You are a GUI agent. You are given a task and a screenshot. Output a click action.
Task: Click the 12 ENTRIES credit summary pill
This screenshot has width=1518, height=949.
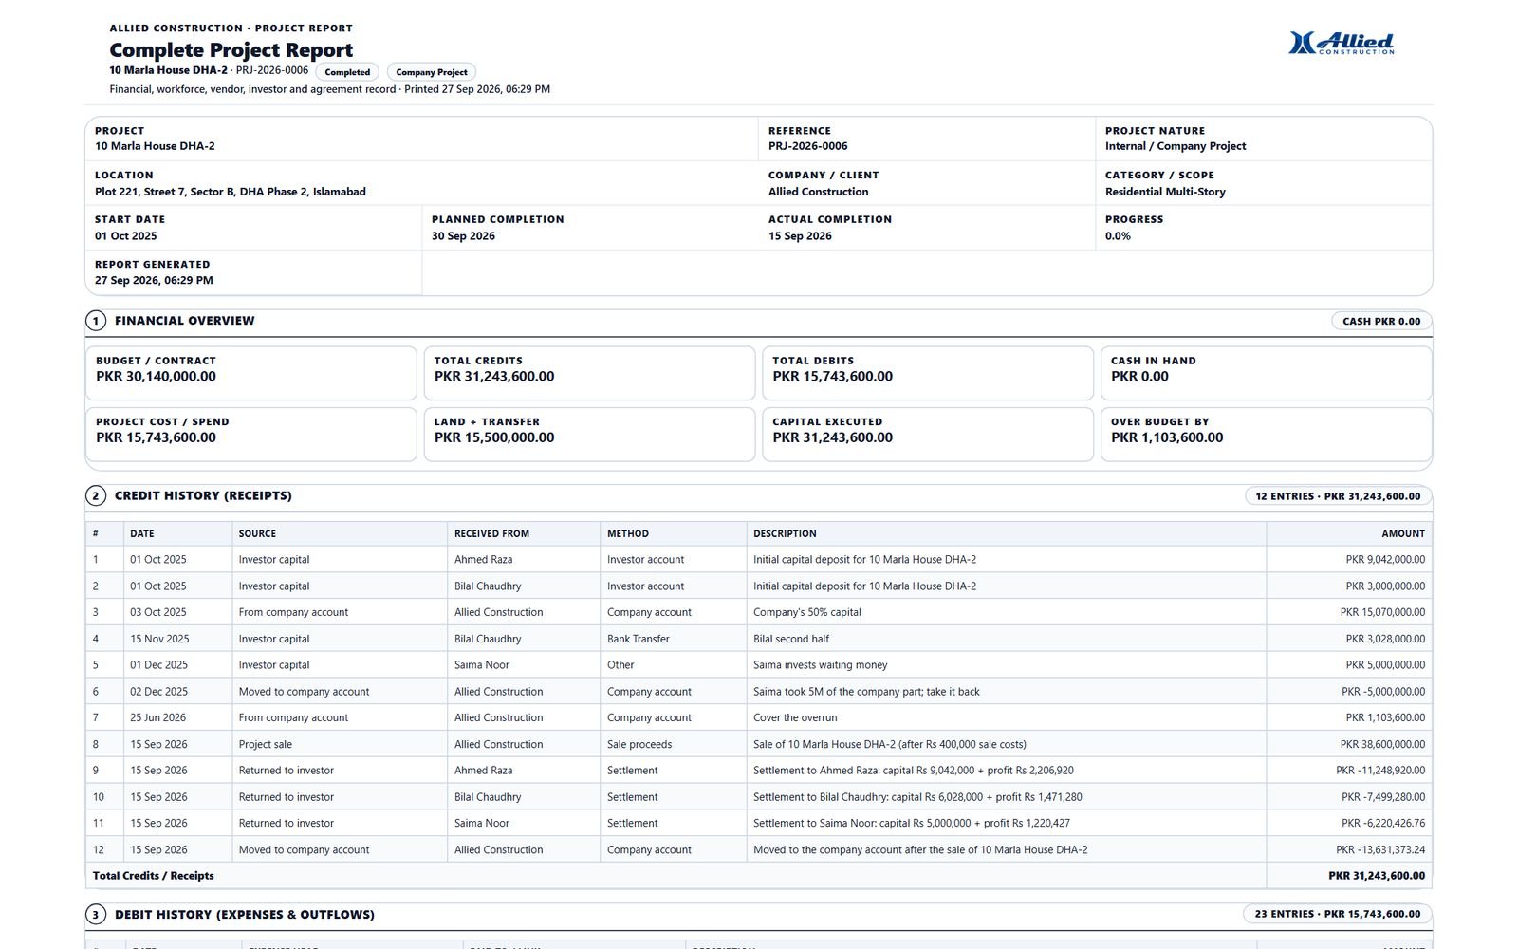tap(1338, 496)
